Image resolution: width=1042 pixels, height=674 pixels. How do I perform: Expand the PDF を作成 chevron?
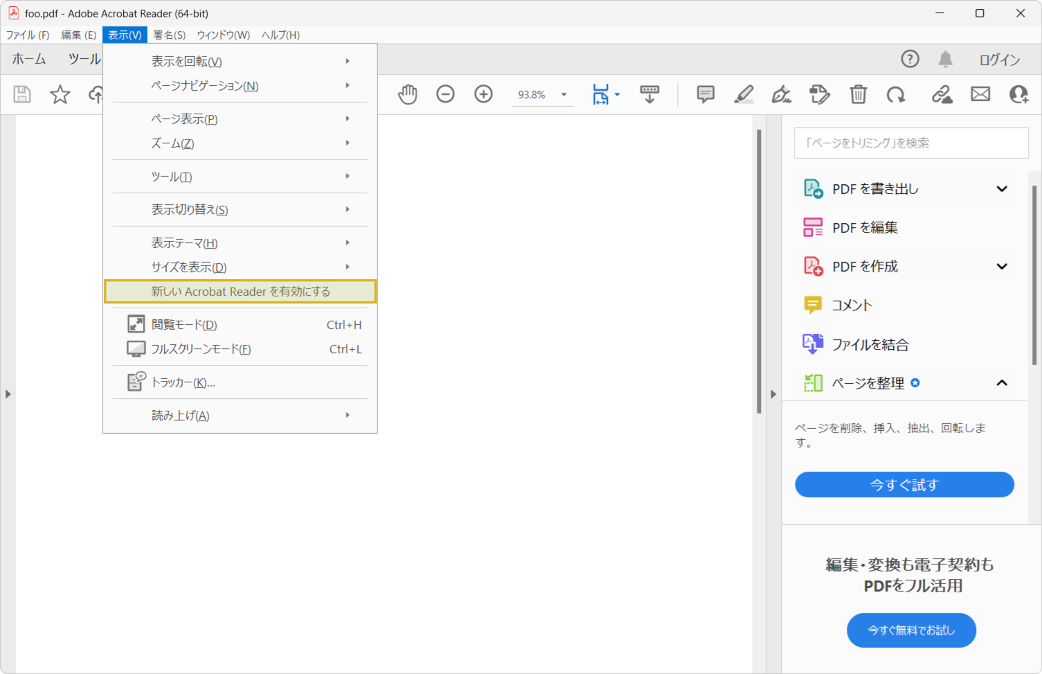click(1002, 266)
